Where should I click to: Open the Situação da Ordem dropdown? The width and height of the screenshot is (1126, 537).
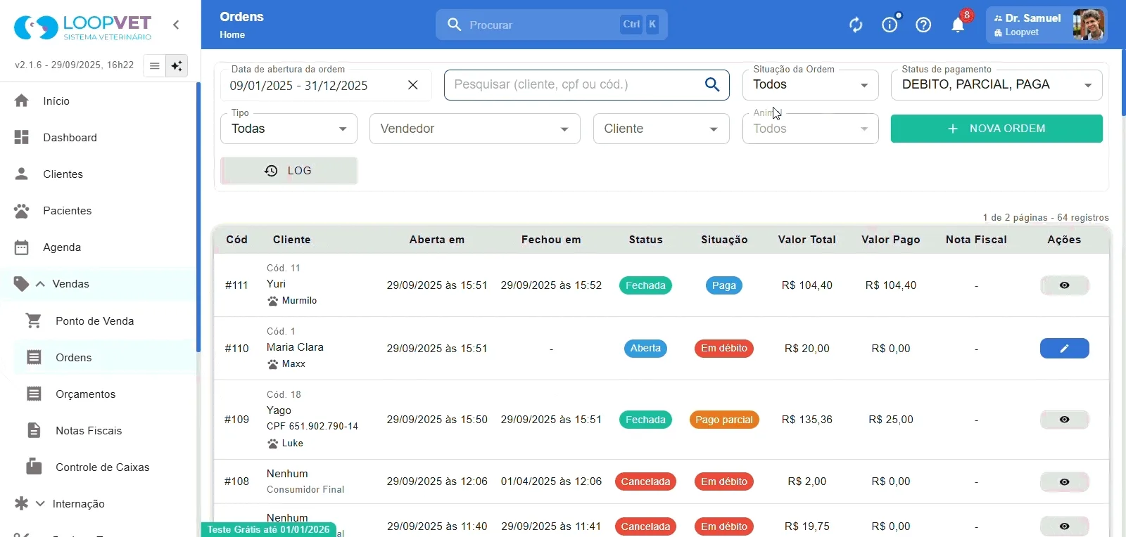point(810,85)
